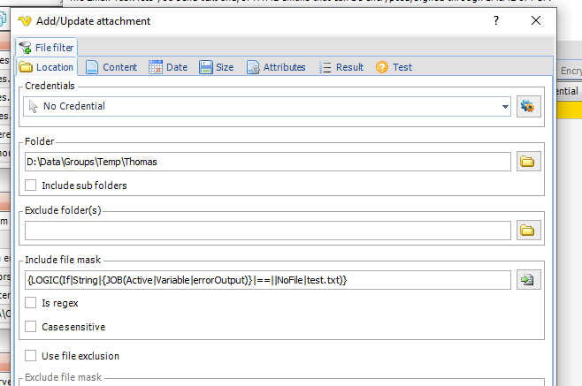Viewport: 582px width, 386px height.
Task: Click the VisualCron logo in title bar
Action: coord(25,20)
